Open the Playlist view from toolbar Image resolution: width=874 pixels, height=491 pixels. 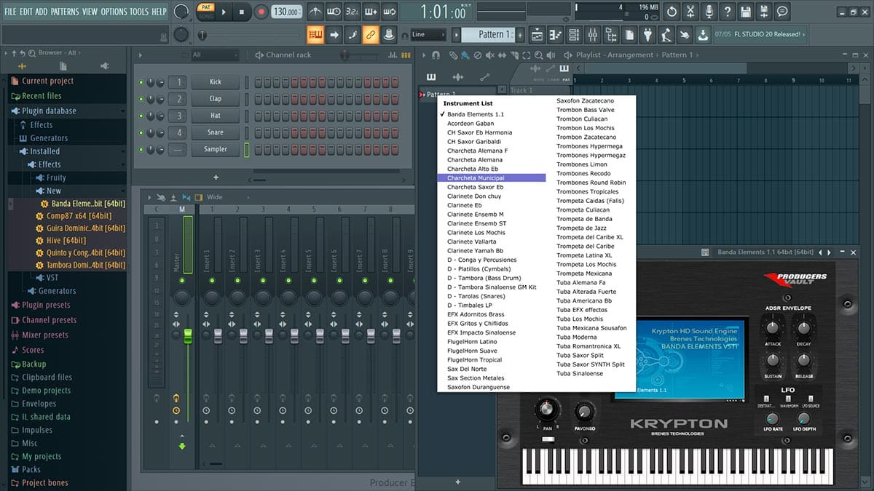537,34
